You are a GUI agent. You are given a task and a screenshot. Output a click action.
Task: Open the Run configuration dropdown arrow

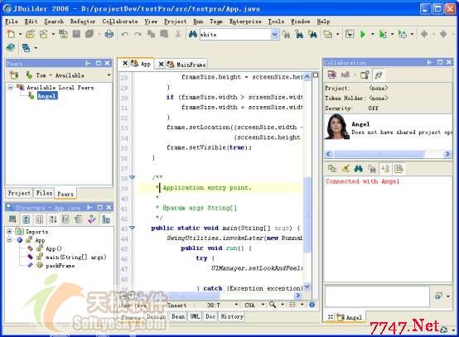click(372, 34)
